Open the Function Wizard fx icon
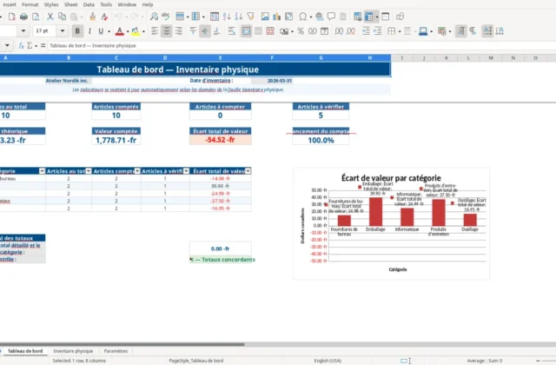Viewport: 556px width, 365px height. [x=21, y=46]
